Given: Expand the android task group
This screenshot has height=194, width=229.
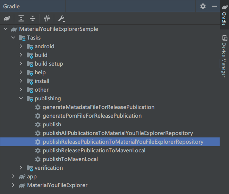Looking at the screenshot, I should coord(21,47).
